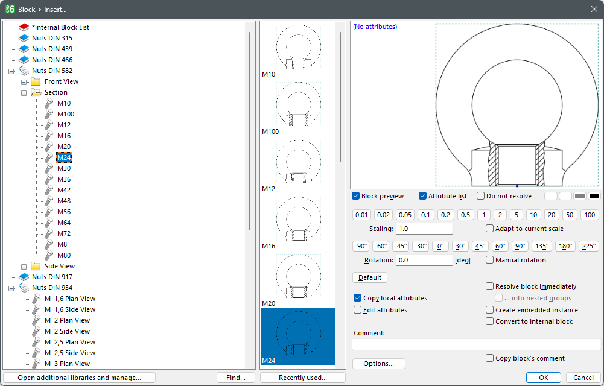Click the Scaling input field
Screen dimensions: 604x386
[424, 229]
